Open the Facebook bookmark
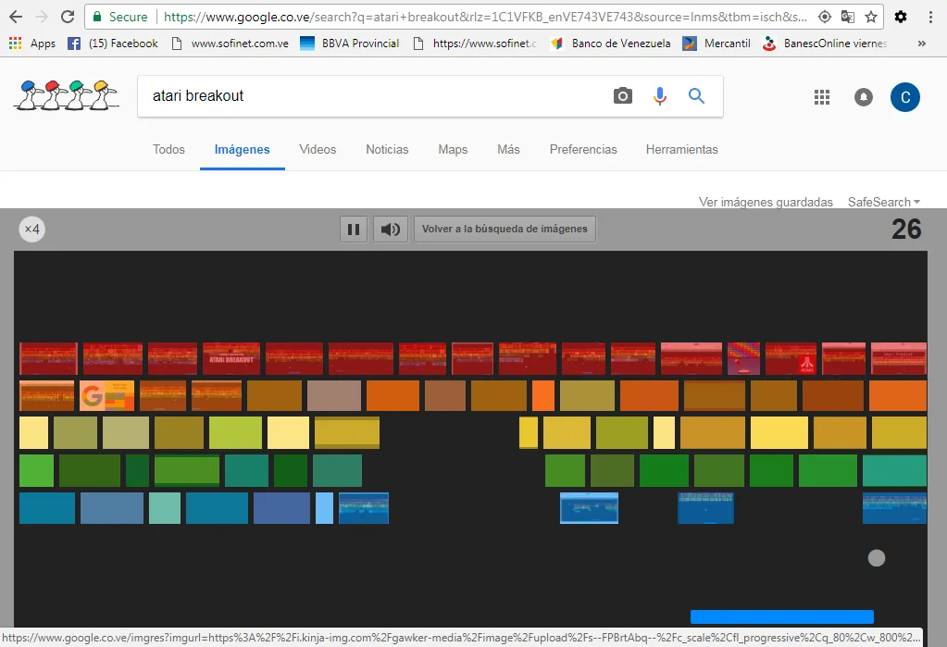The width and height of the screenshot is (947, 647). (113, 44)
